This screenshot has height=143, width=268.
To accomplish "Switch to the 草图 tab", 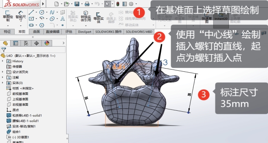I will [22, 32].
